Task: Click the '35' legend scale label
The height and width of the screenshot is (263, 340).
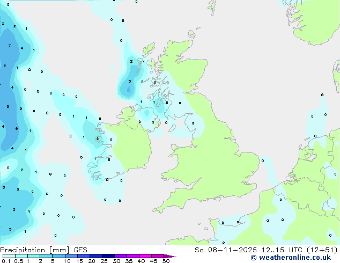Action: [x=129, y=261]
